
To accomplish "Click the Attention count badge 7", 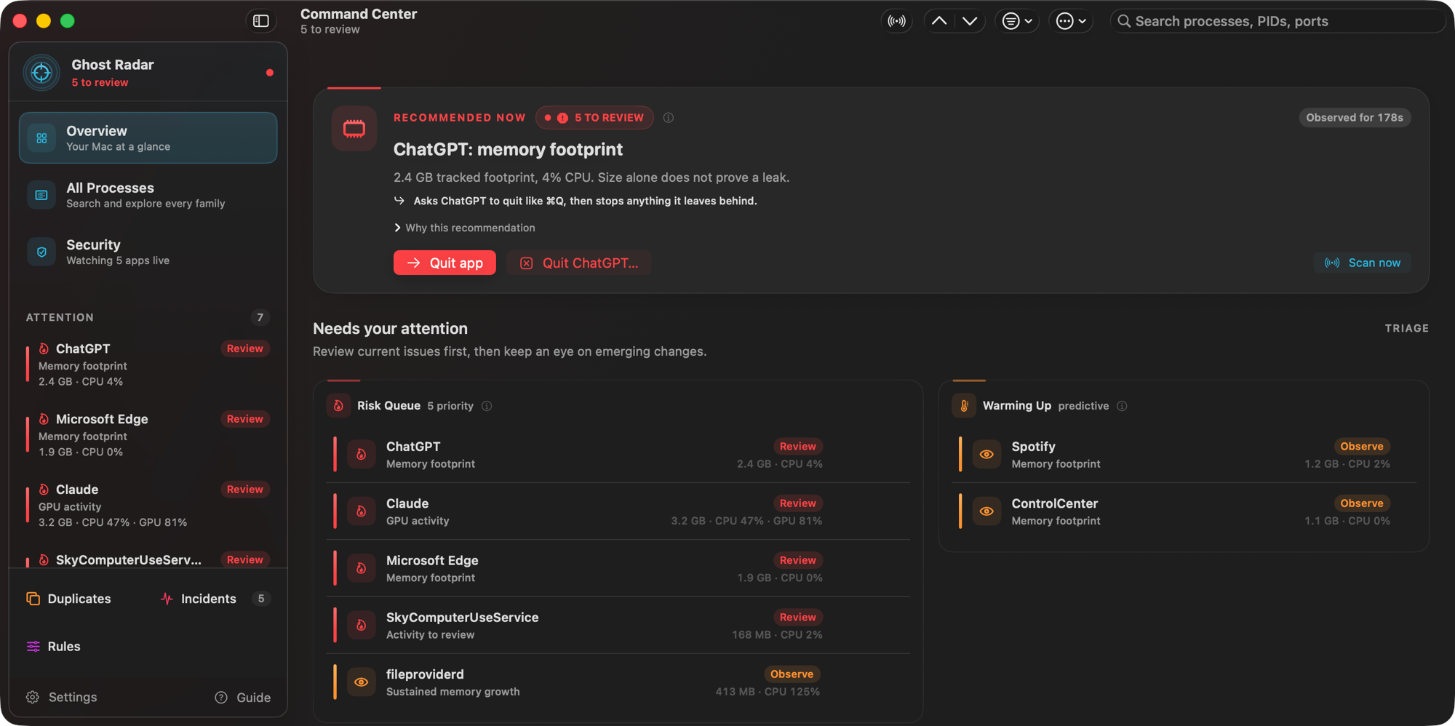I will (x=260, y=317).
